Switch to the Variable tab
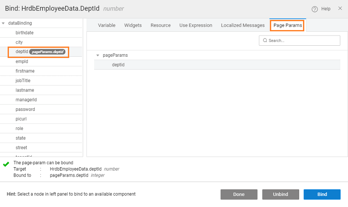Viewport: 348px width, 207px height. click(107, 25)
